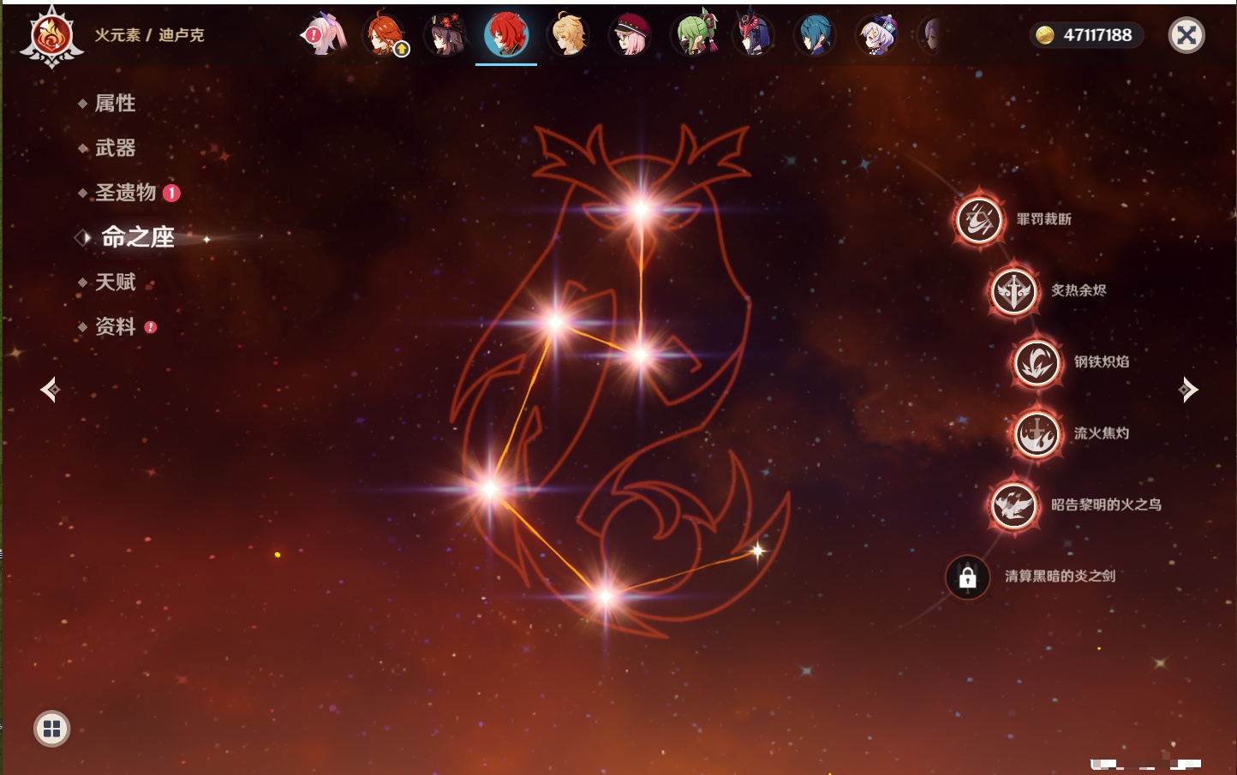Click the locked 清算黑暗的炎之剑 padlock icon

tap(968, 577)
